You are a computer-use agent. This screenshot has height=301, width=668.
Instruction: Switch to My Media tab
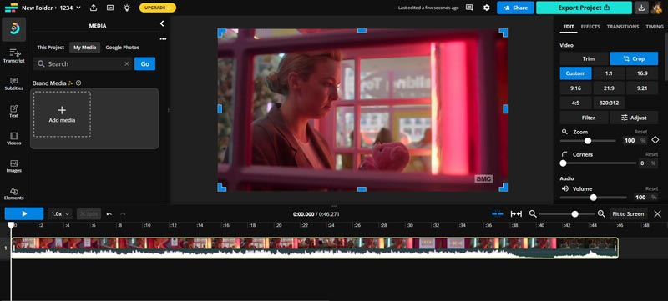[85, 48]
